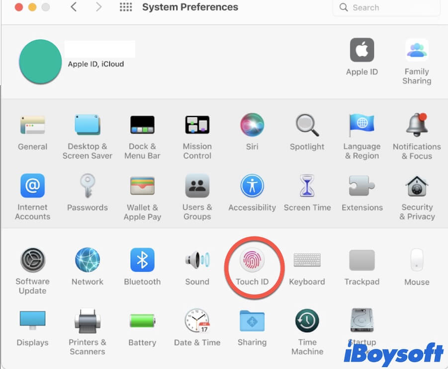Click the green user profile avatar
Viewport: 448px width, 369px height.
(40, 62)
